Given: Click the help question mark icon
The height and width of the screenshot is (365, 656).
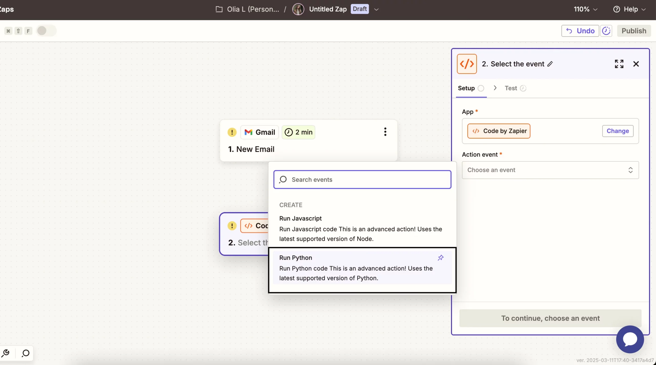Looking at the screenshot, I should point(617,9).
